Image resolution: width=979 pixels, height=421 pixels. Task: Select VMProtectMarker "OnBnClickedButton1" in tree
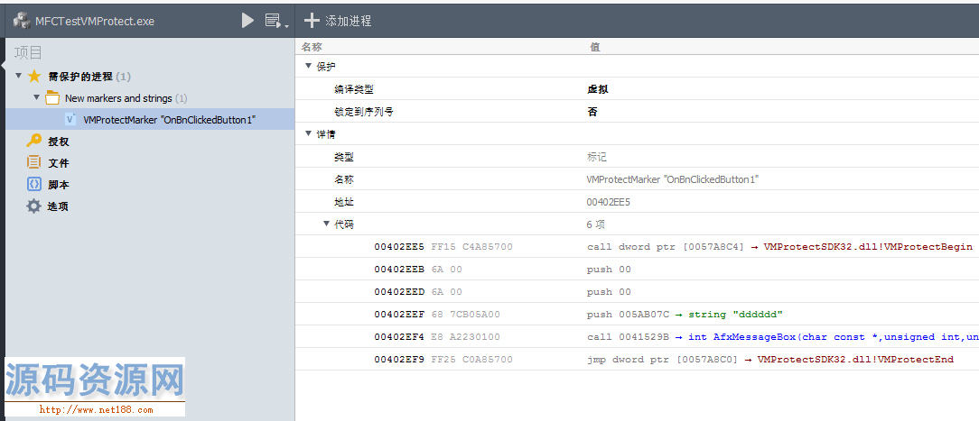[169, 120]
